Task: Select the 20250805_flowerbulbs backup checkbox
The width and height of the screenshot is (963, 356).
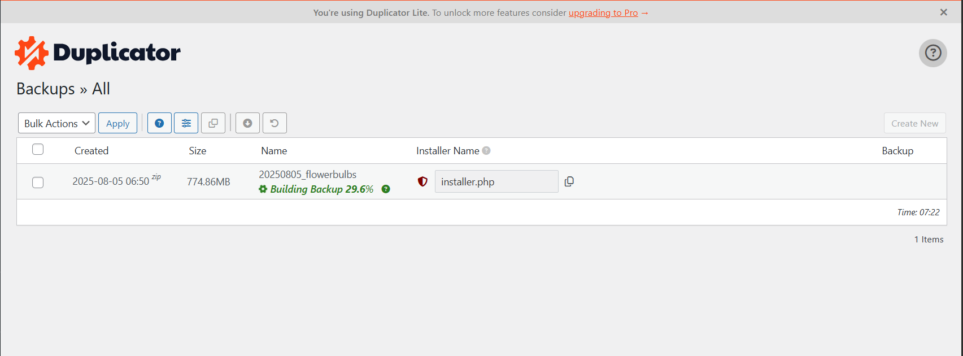Action: click(x=38, y=183)
